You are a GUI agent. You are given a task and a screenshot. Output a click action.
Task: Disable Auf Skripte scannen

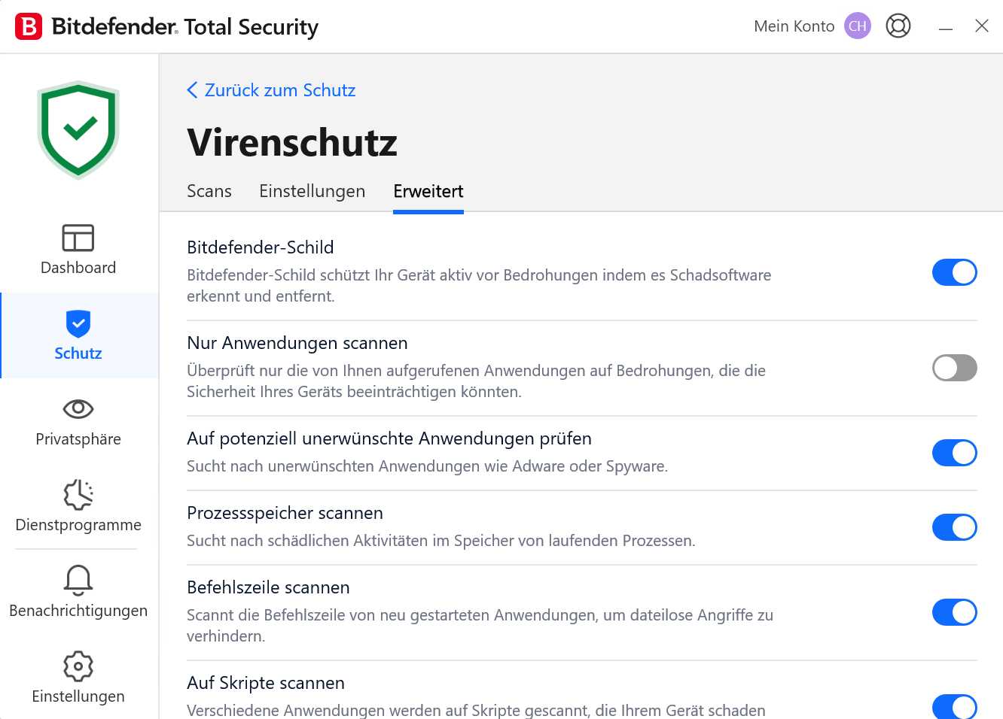coord(954,707)
